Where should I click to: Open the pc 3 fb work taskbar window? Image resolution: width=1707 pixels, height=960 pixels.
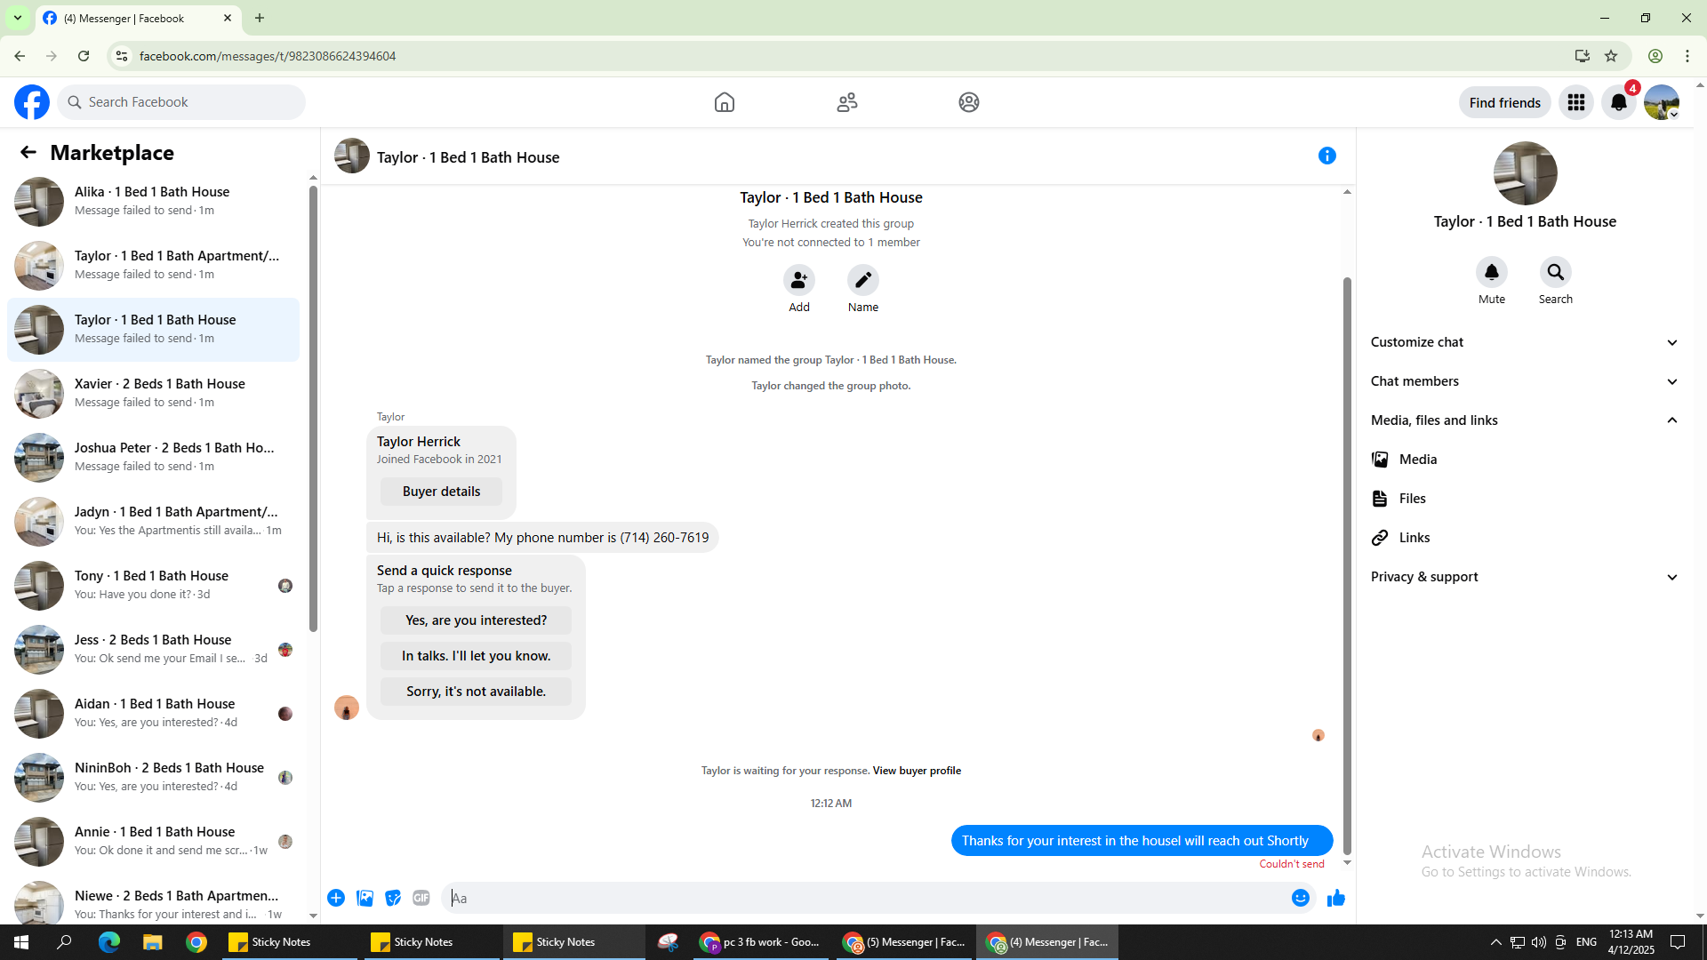click(x=761, y=942)
